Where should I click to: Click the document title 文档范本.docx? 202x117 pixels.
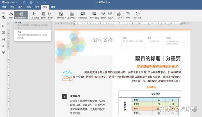click(x=104, y=2)
